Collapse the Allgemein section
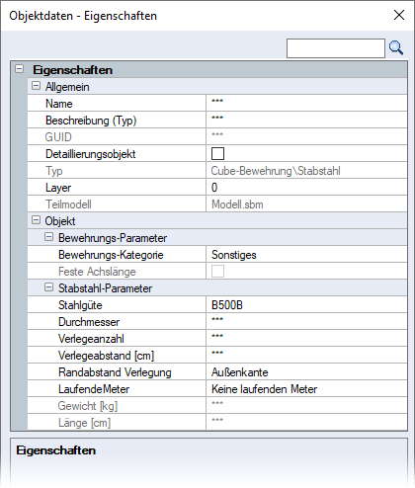415x488 pixels. tap(36, 86)
